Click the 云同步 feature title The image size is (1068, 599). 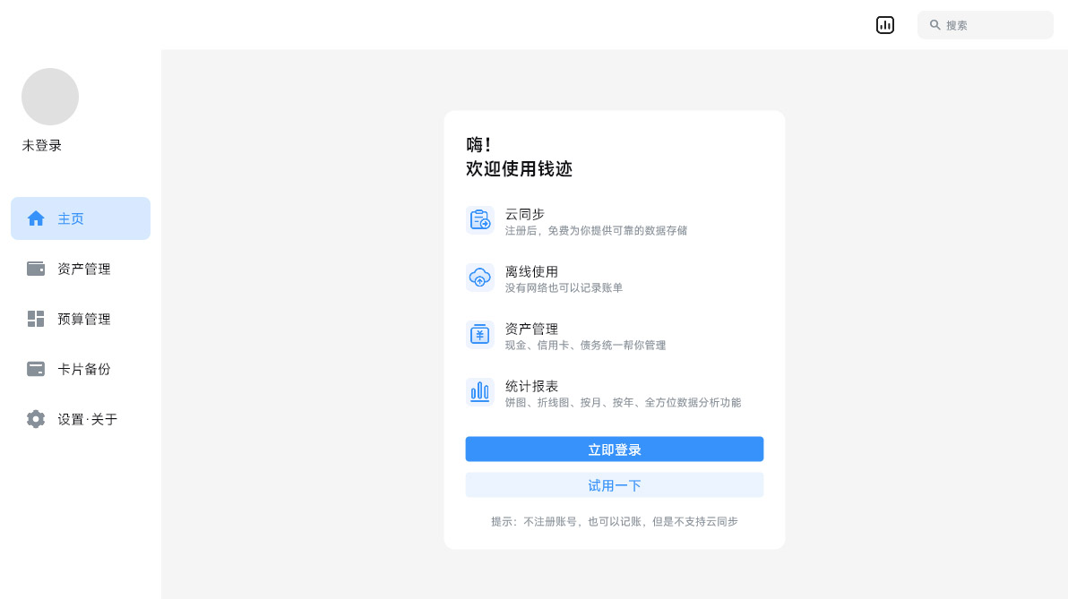[524, 214]
